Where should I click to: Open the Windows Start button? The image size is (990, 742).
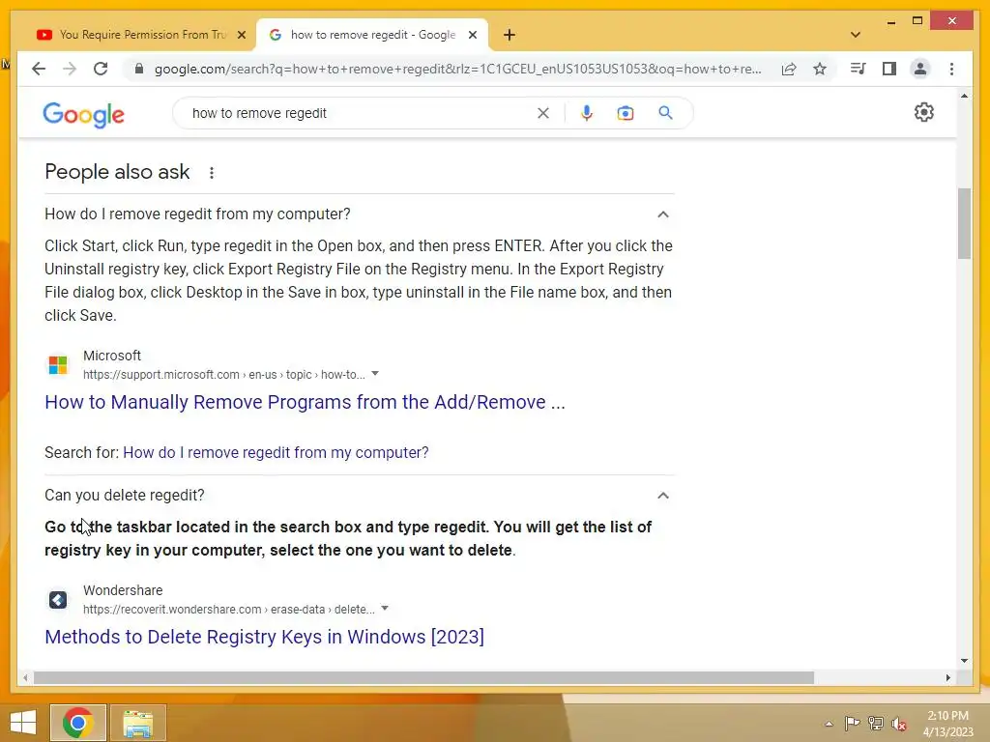(23, 723)
